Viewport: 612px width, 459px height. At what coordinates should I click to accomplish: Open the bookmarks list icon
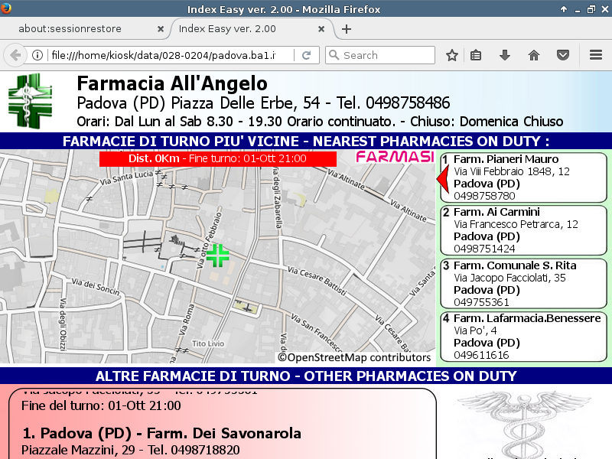click(x=476, y=55)
